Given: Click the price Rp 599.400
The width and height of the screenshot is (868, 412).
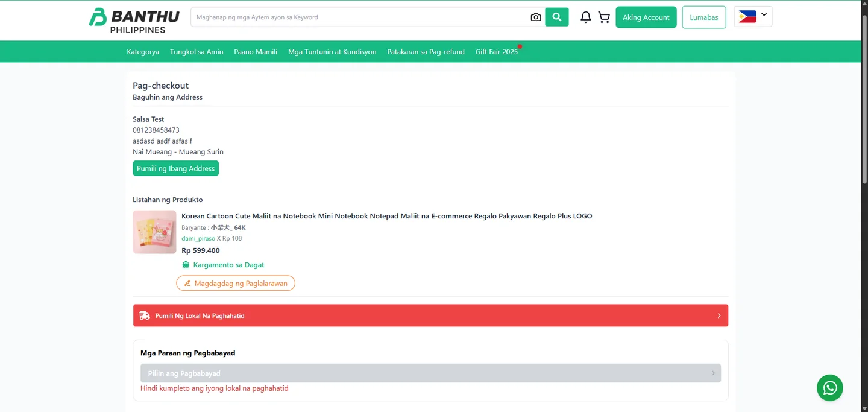Looking at the screenshot, I should [201, 250].
